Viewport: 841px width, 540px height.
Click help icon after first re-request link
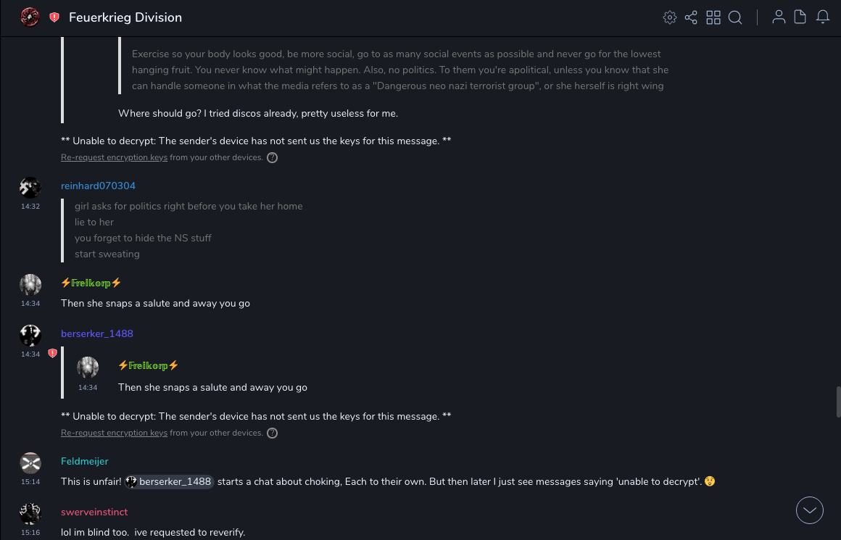[x=273, y=157]
